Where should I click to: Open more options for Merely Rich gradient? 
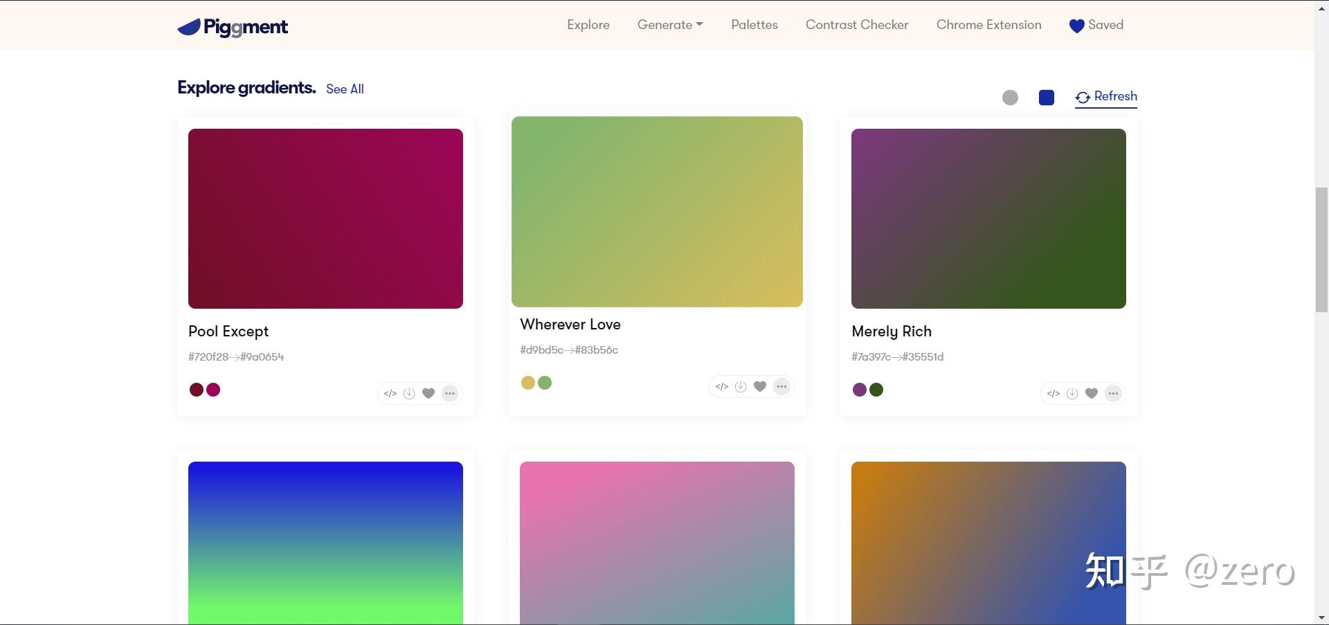click(x=1113, y=394)
